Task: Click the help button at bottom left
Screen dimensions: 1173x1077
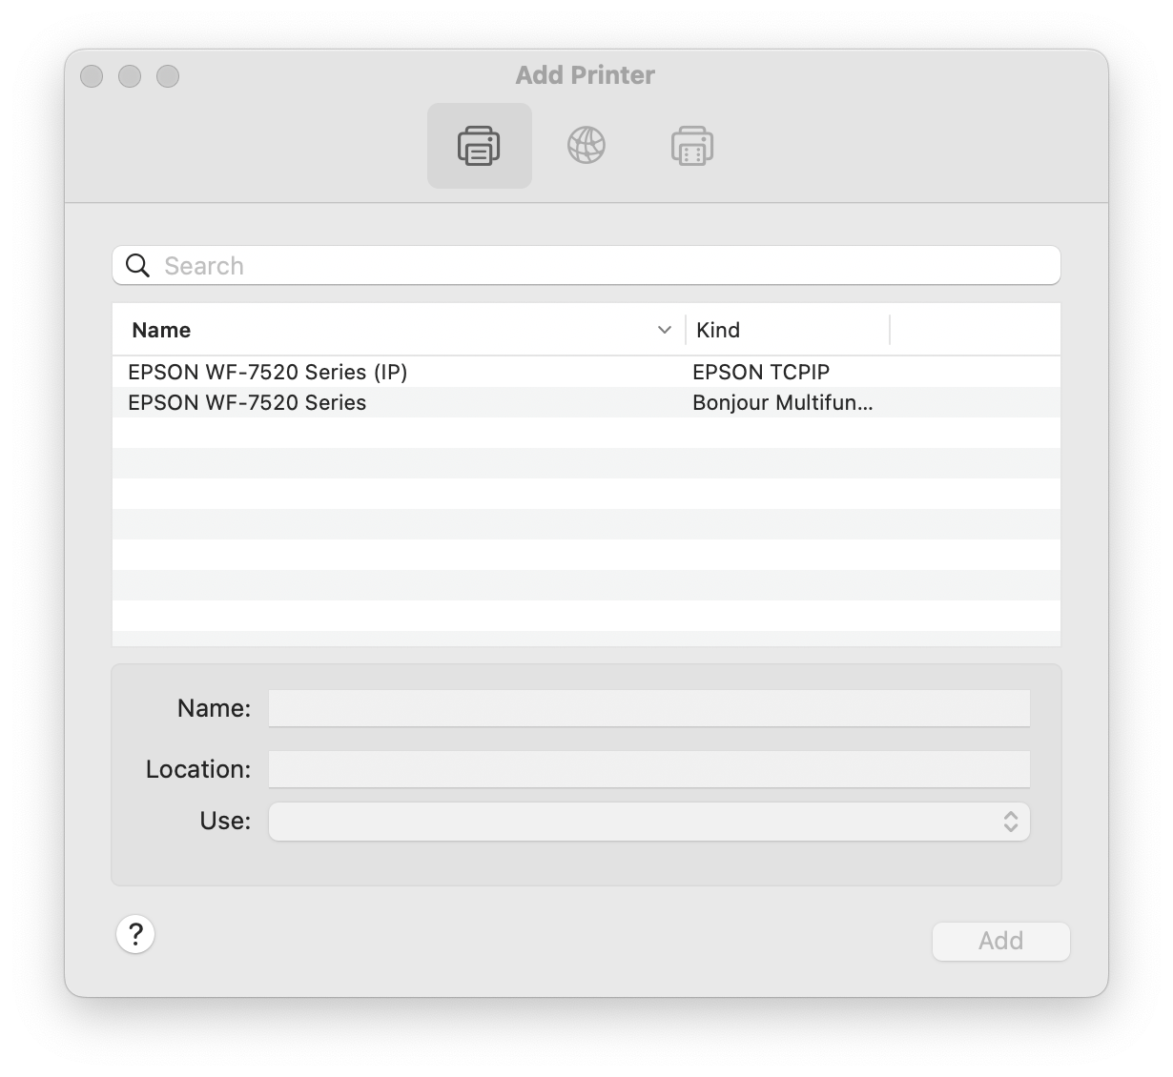Action: point(135,935)
